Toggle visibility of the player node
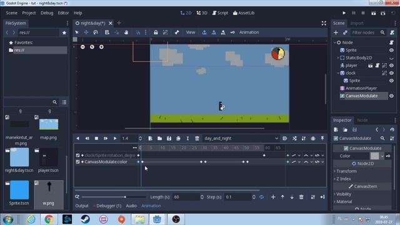Viewport: 400px width, 225px height. coord(391,66)
